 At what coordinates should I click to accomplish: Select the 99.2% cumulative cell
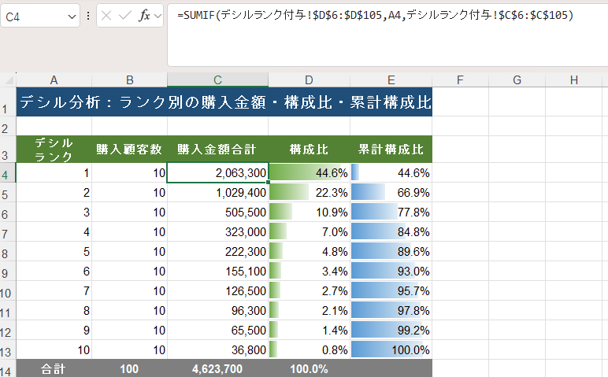[x=391, y=330]
